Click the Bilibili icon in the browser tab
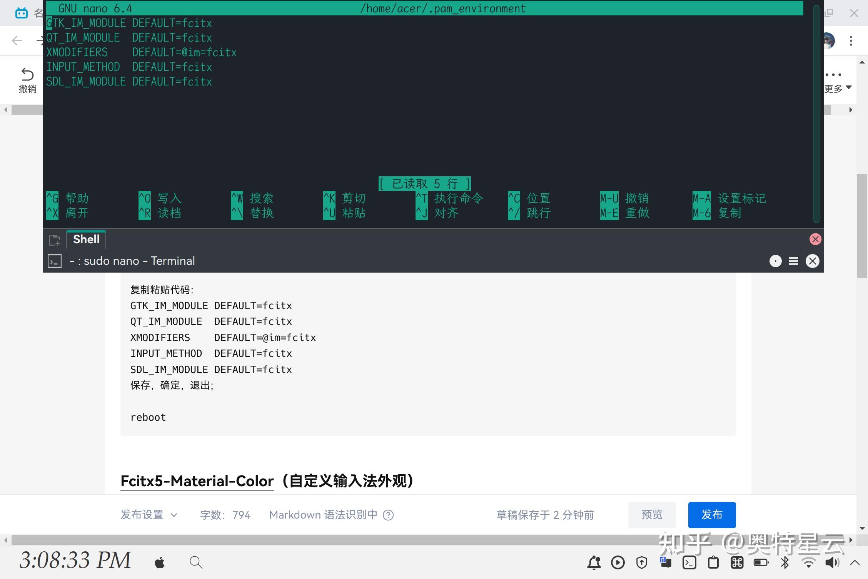 click(21, 13)
